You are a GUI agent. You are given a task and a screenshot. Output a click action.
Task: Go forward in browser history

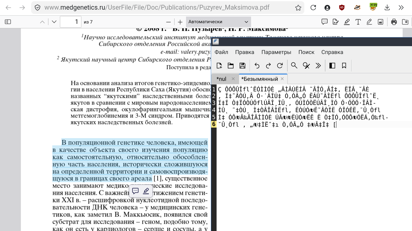tap(22, 8)
